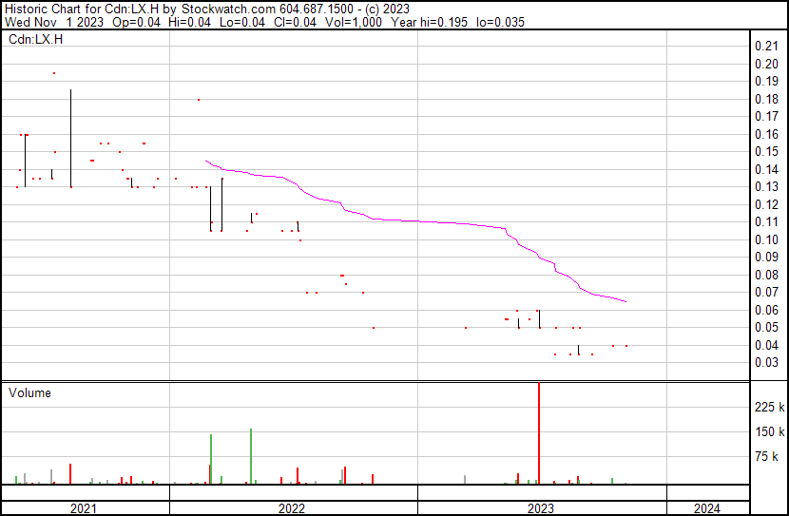Click the 0.18 price axis label
Screen dimensions: 789x516
(x=767, y=99)
